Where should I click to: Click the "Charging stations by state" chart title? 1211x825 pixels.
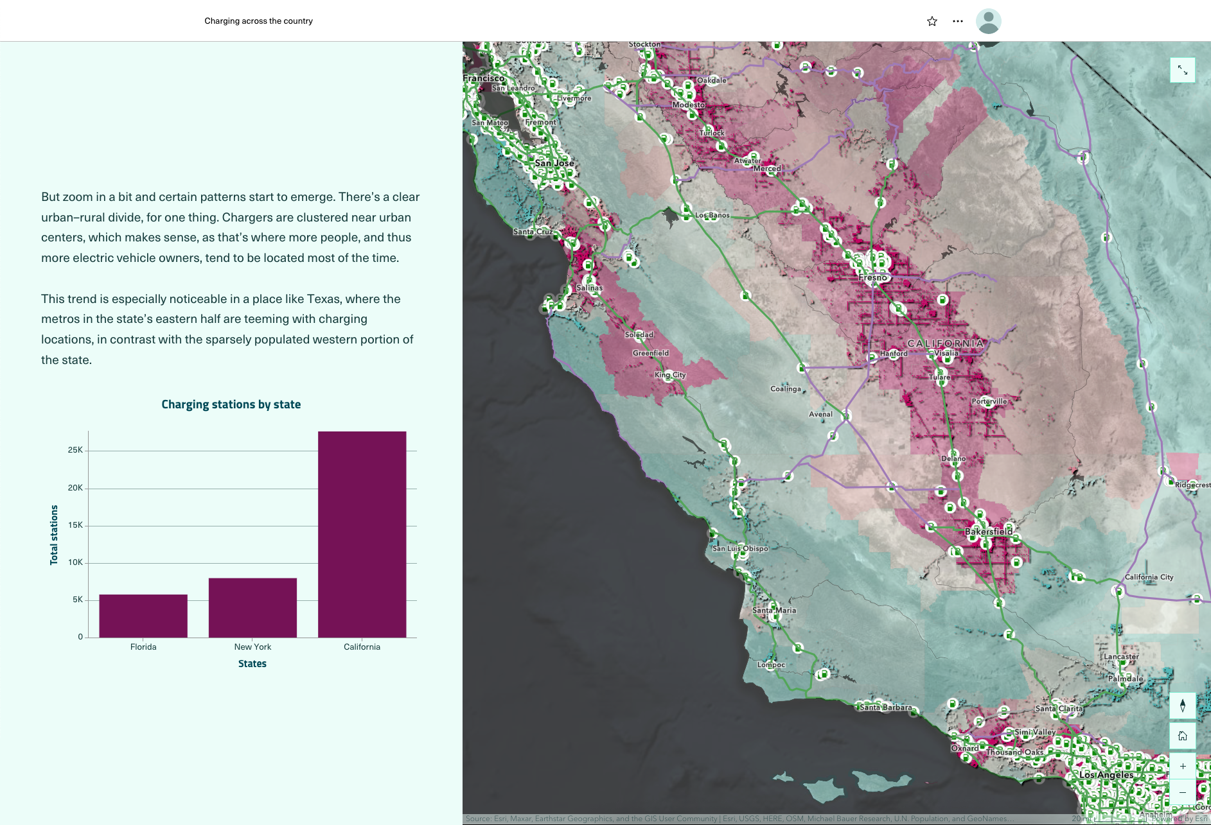(x=231, y=404)
